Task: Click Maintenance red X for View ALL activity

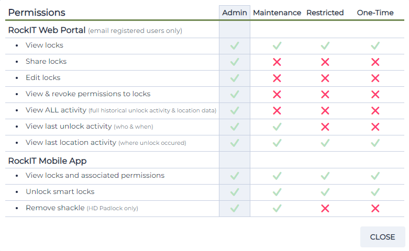Action: pyautogui.click(x=277, y=111)
